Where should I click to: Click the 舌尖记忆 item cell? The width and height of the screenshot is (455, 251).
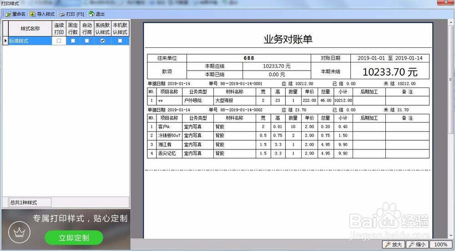click(169, 153)
